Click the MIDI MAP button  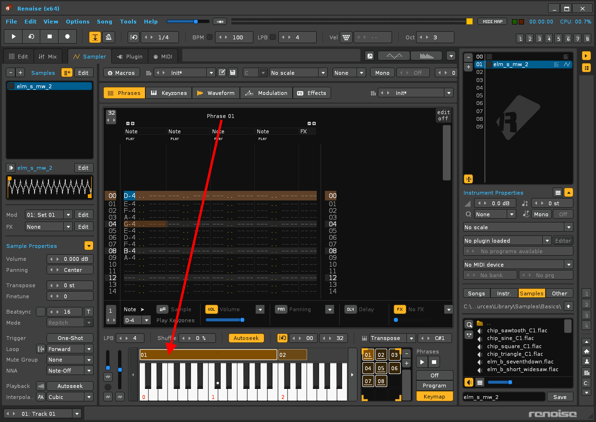[x=492, y=22]
